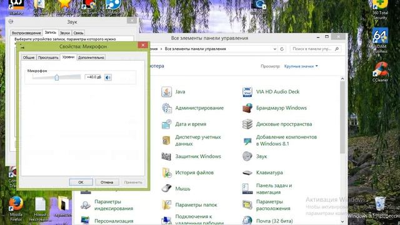The height and width of the screenshot is (225, 400).
Task: Open Связь tab in Звук window
Action: 78,33
